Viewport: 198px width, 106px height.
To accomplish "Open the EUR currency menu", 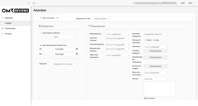I will click(184, 3).
